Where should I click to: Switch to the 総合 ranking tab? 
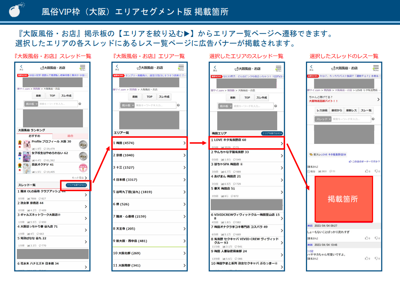70,136
